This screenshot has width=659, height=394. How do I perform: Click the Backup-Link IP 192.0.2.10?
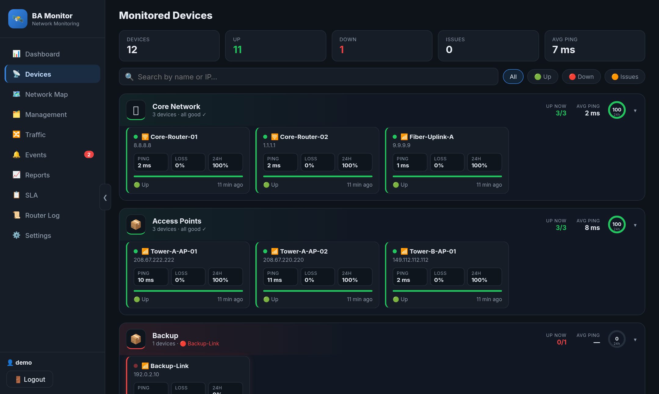coord(146,374)
